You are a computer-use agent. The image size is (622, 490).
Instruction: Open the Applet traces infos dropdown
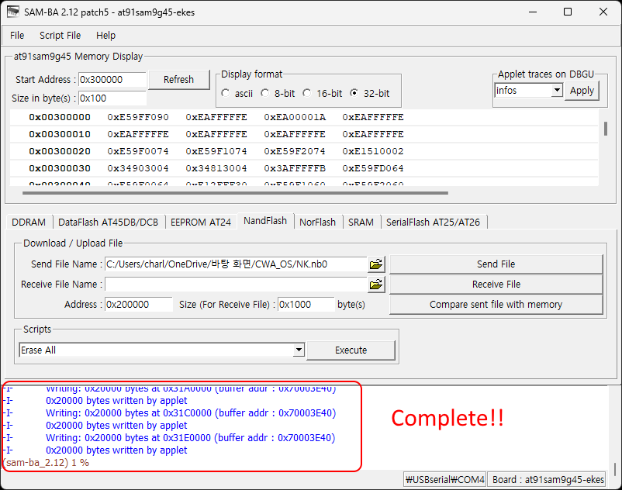point(556,91)
